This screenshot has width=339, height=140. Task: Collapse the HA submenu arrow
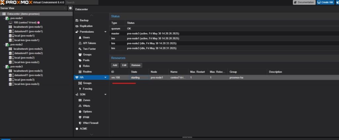click(106, 77)
